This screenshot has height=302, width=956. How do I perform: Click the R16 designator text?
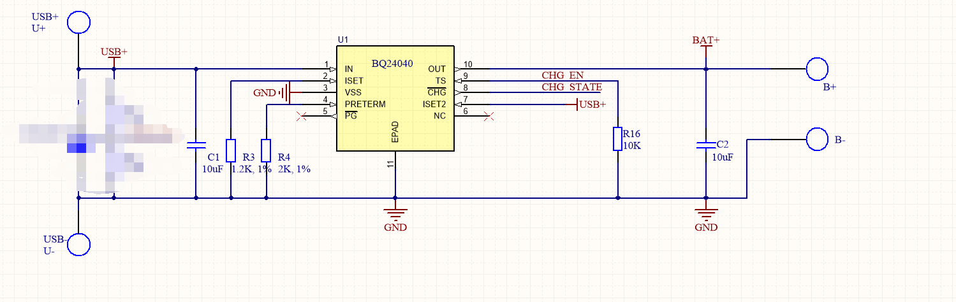click(631, 134)
